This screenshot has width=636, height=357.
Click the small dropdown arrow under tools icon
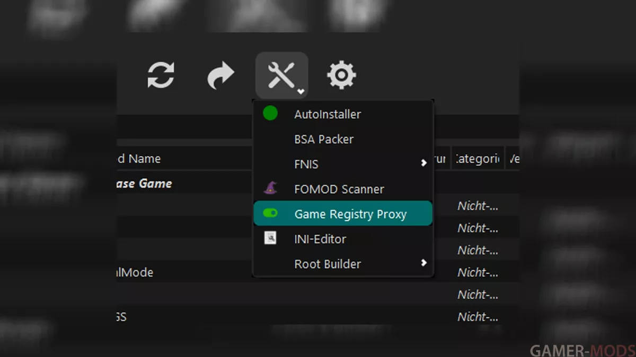coord(301,92)
